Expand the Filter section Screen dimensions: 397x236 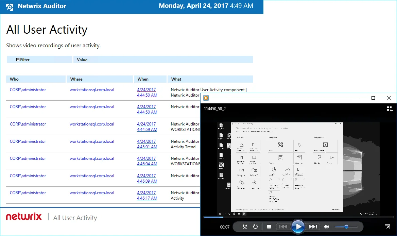pyautogui.click(x=18, y=60)
